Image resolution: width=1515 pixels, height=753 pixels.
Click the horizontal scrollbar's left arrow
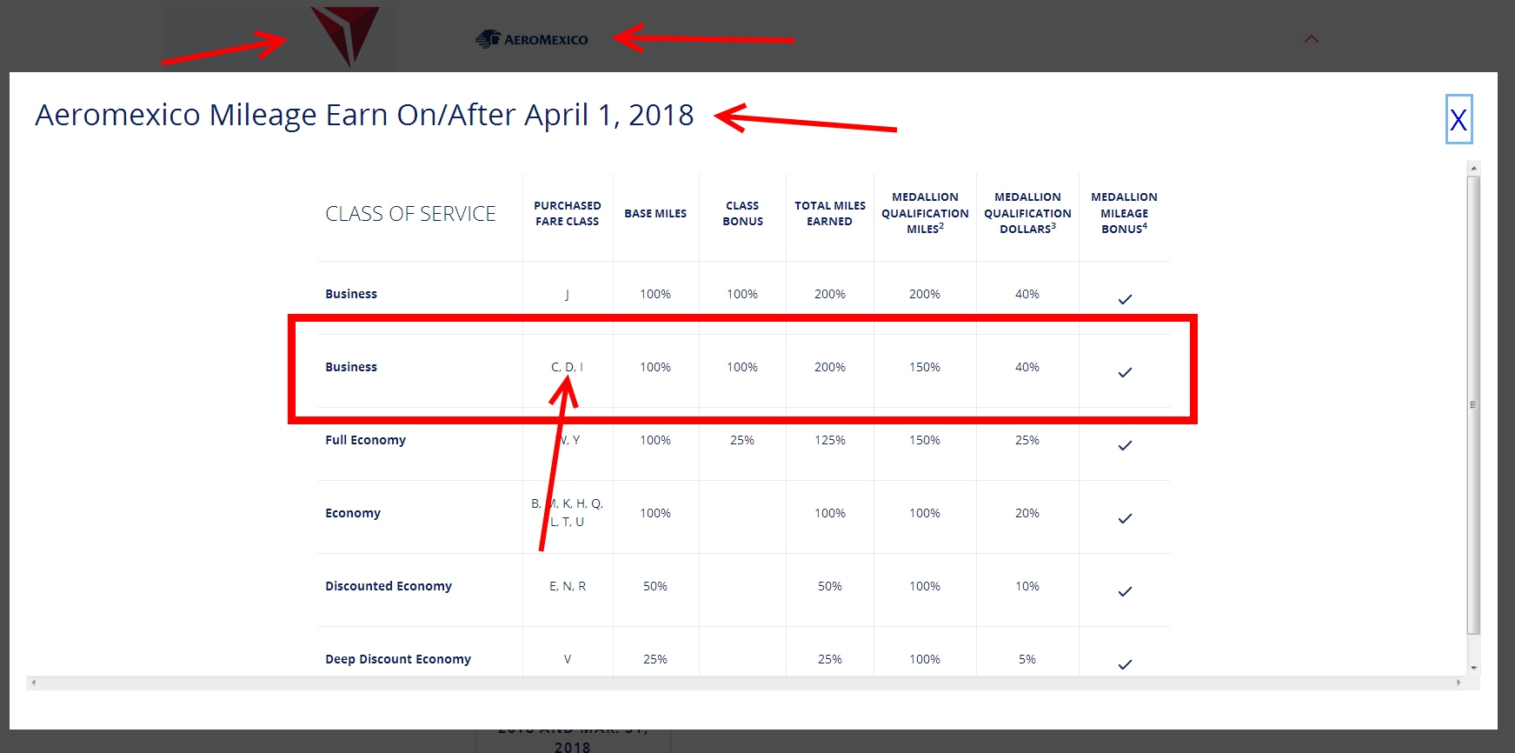34,683
